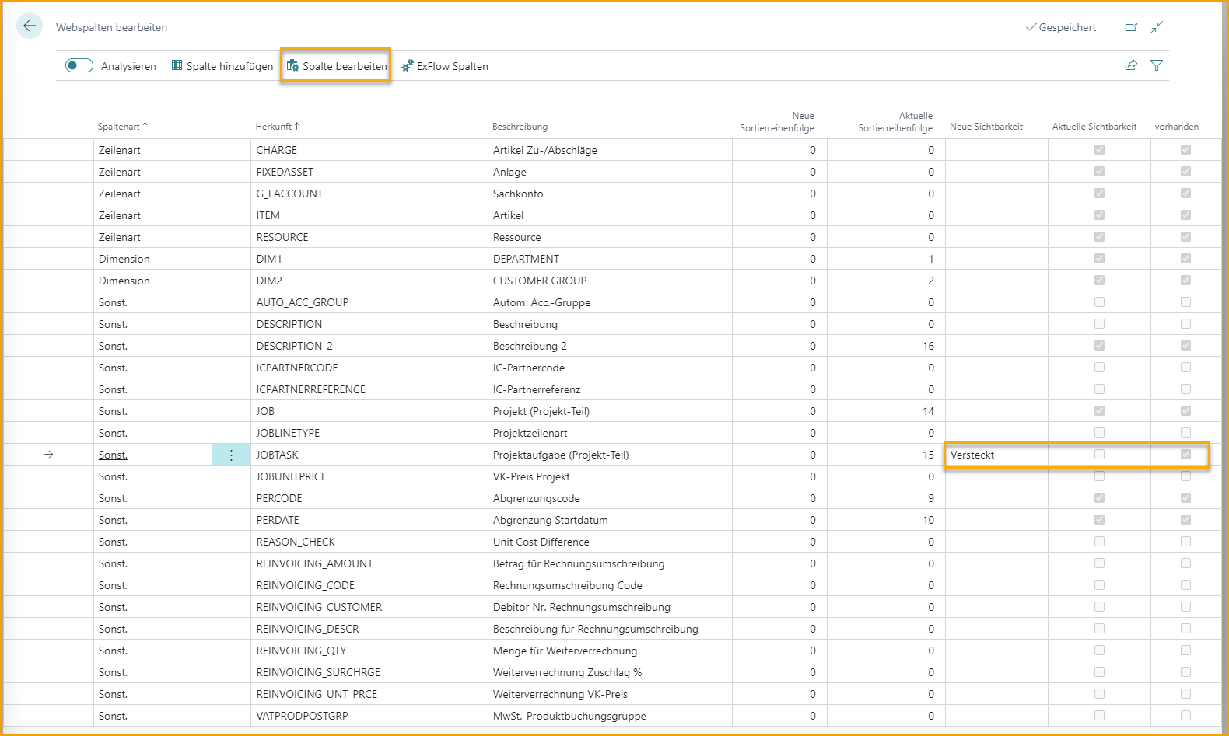The image size is (1229, 736).
Task: Toggle vorhanden checkbox for JOBTASK
Action: click(1185, 454)
